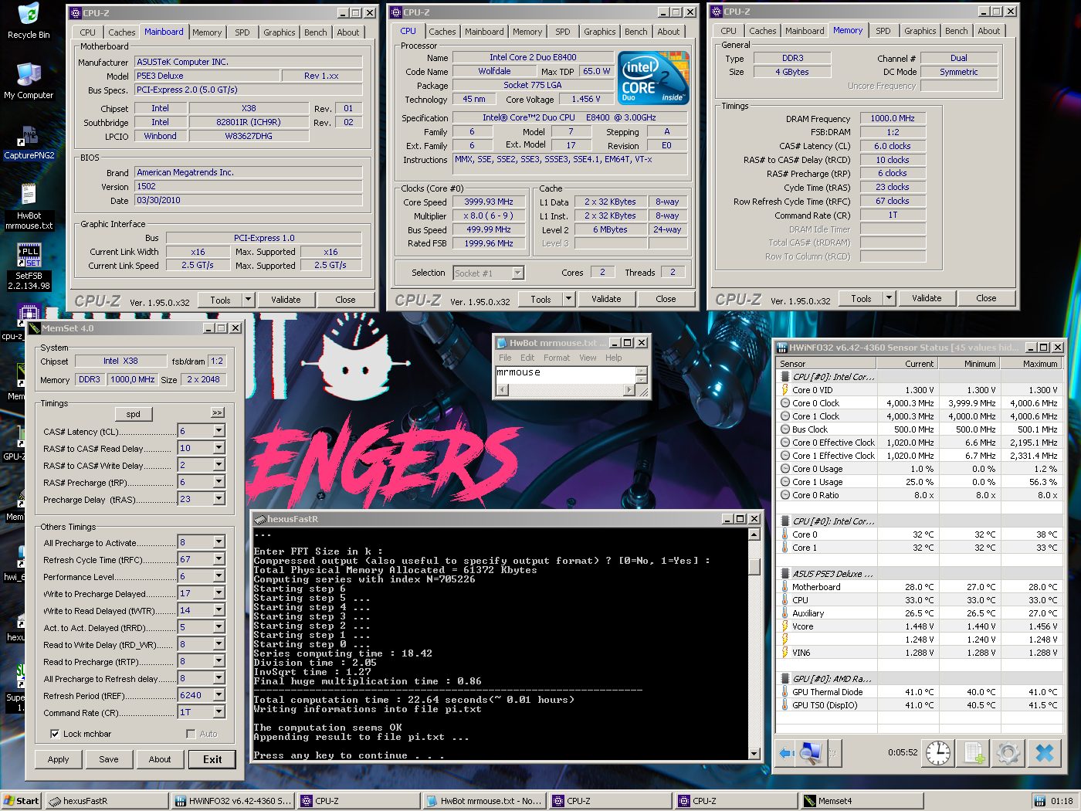
Task: Click Apply button in MemSet
Action: 59,759
